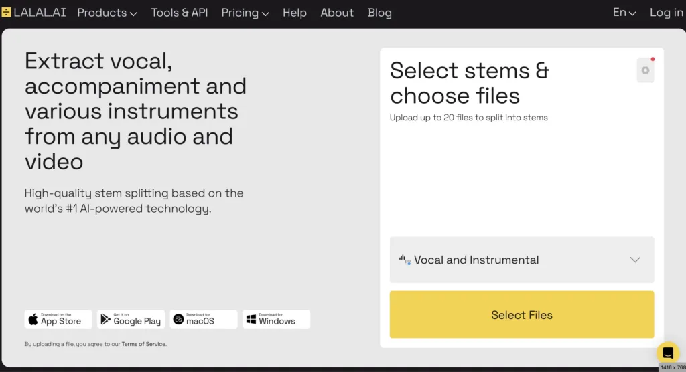Change language with the En selector
Viewport: 686px width, 372px height.
point(624,13)
